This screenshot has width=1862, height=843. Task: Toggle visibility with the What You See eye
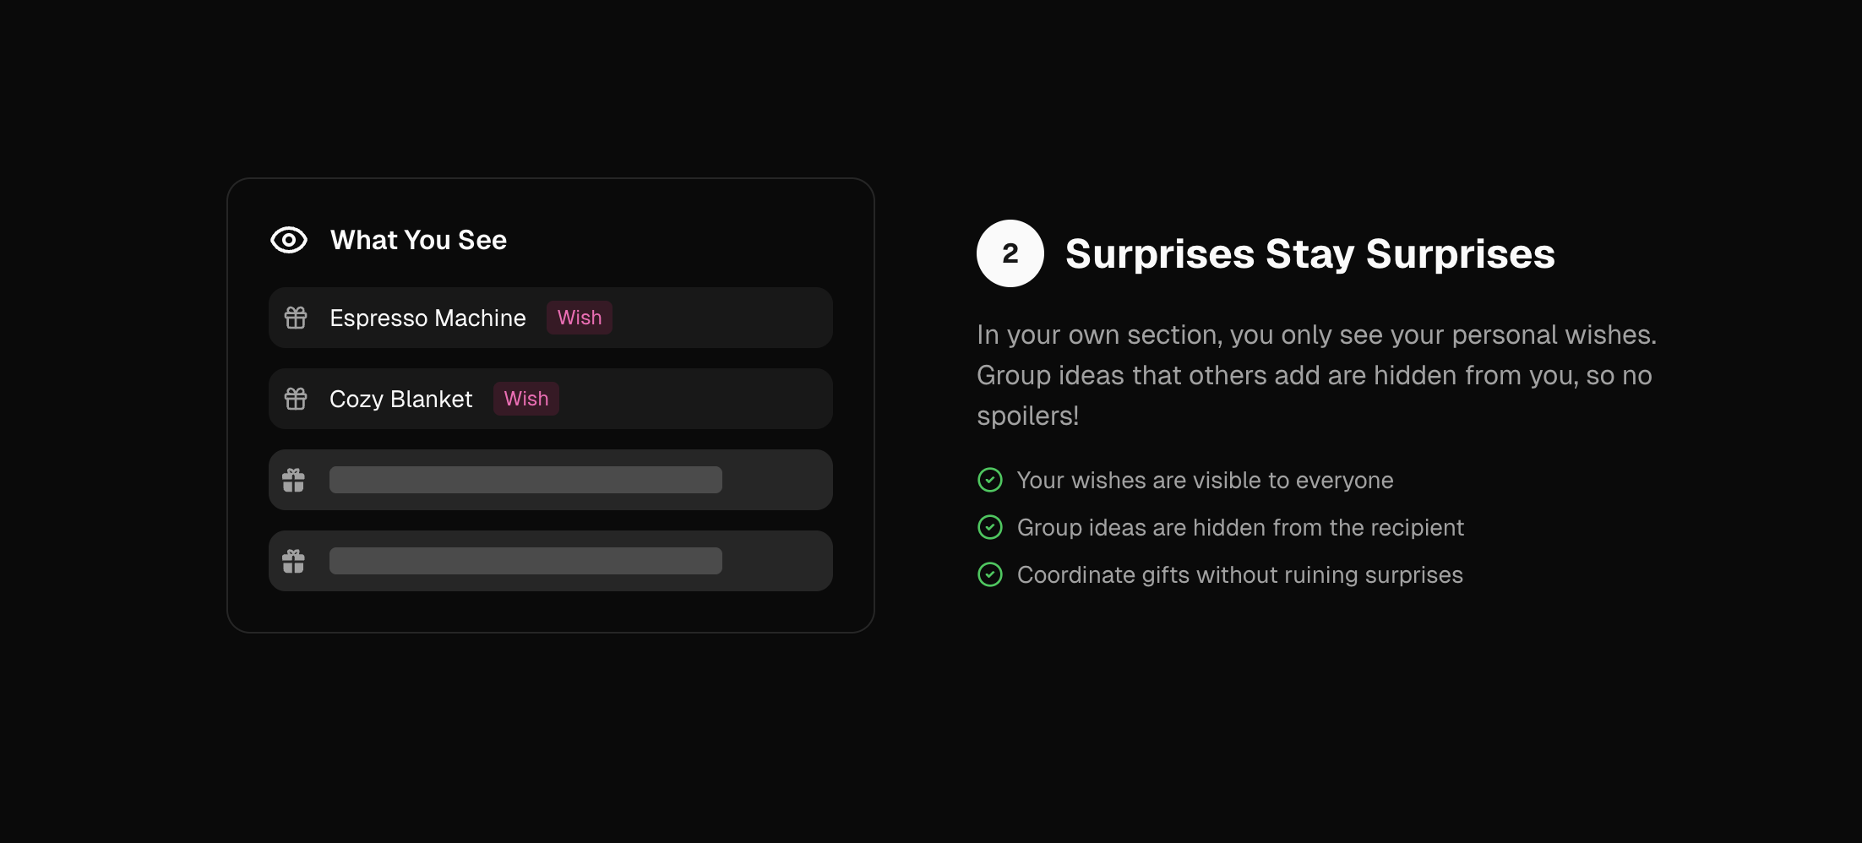pos(288,240)
